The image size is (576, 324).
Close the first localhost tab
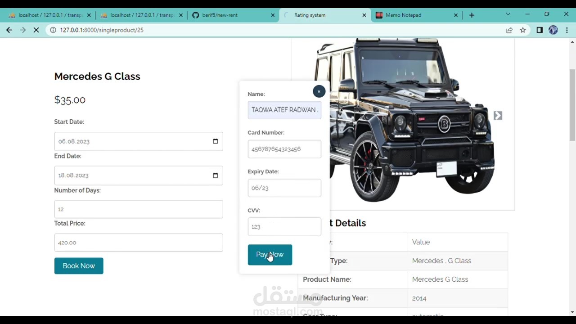coord(89,15)
